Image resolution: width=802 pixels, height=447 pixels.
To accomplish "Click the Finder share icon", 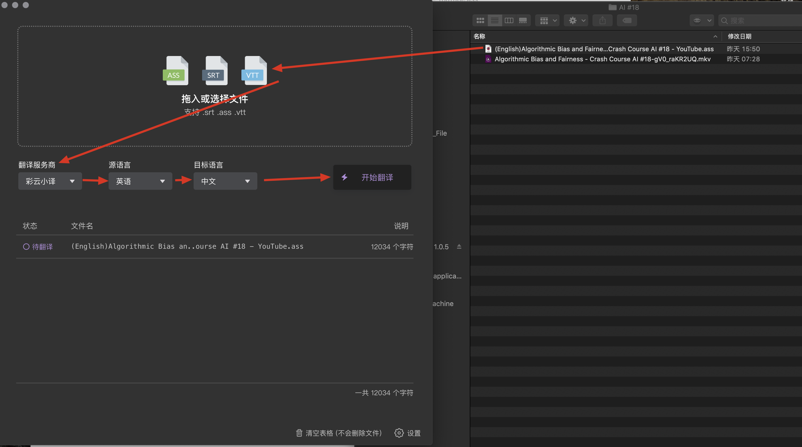I will point(603,20).
